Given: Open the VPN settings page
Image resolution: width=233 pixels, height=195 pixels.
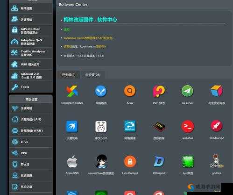Looking at the screenshot, I should tap(31, 153).
